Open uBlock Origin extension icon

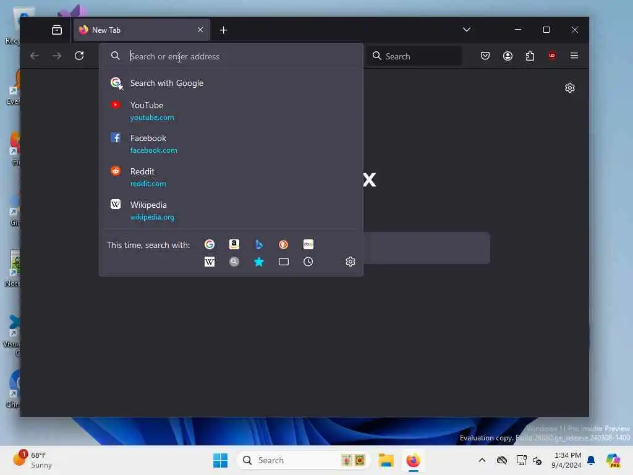coord(552,56)
